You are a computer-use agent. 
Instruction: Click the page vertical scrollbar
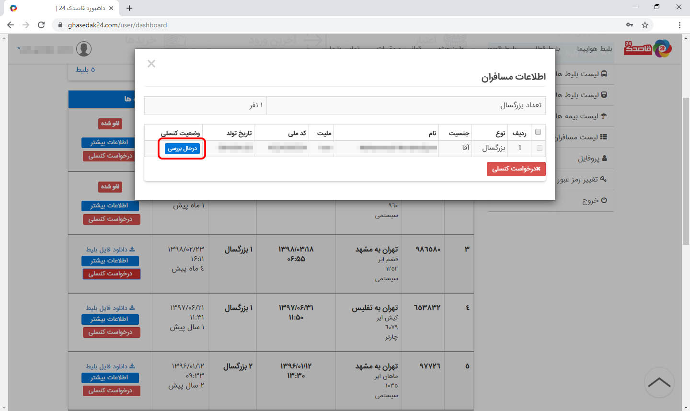[x=686, y=171]
